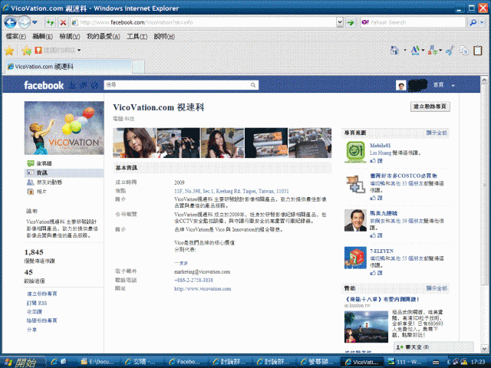The height and width of the screenshot is (368, 491).
Task: Click the green Go arrow button
Action: 351,22
